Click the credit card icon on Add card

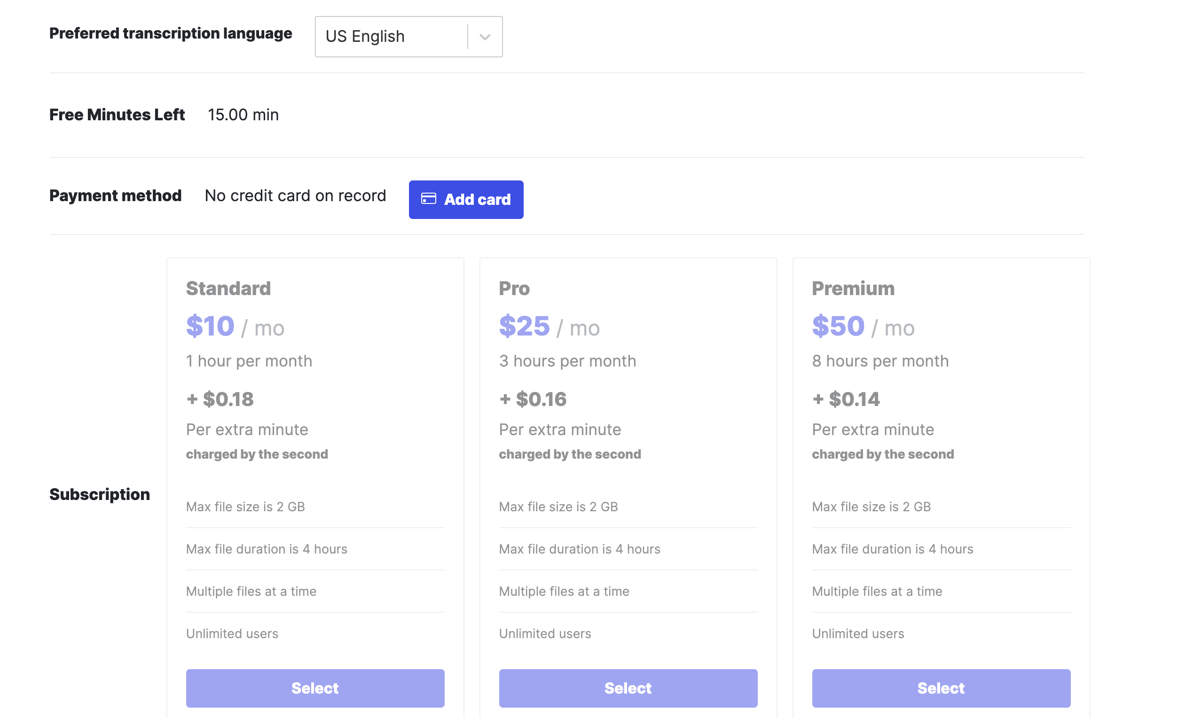pos(428,199)
